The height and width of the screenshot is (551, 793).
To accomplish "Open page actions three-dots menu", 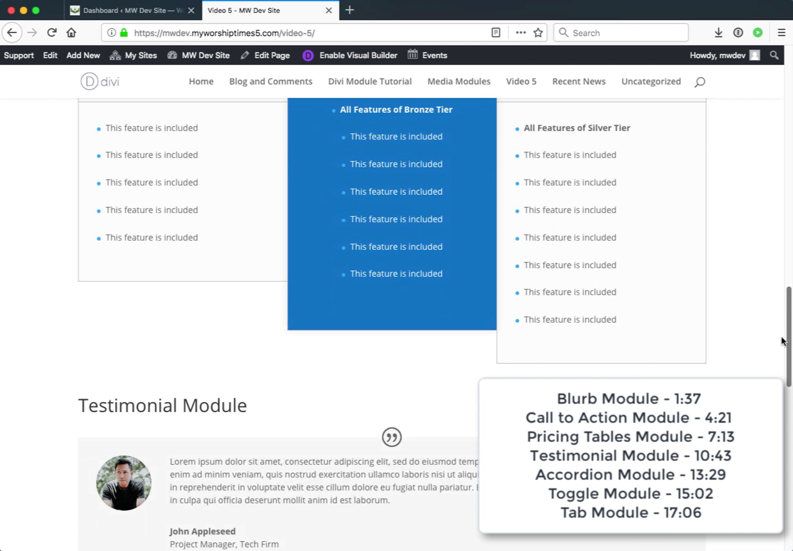I will [521, 33].
